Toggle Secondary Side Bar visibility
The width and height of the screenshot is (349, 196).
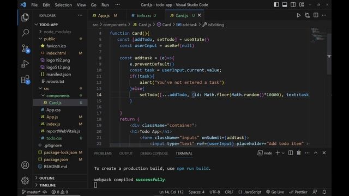point(293,4)
